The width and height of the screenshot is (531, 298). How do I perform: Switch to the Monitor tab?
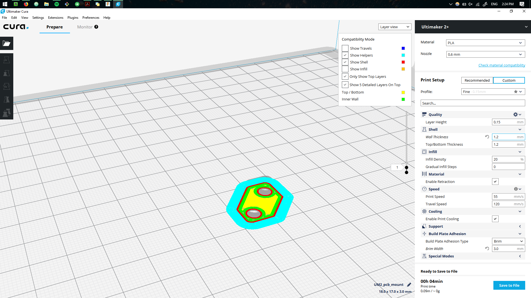[x=85, y=27]
